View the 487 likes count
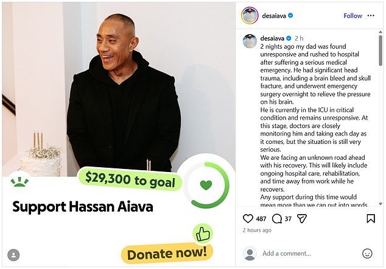Screen dimensions: 386x269 click(261, 219)
